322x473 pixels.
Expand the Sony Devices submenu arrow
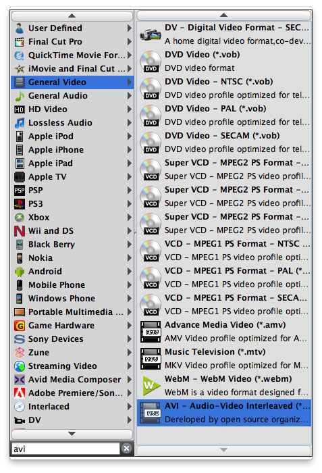coord(130,339)
